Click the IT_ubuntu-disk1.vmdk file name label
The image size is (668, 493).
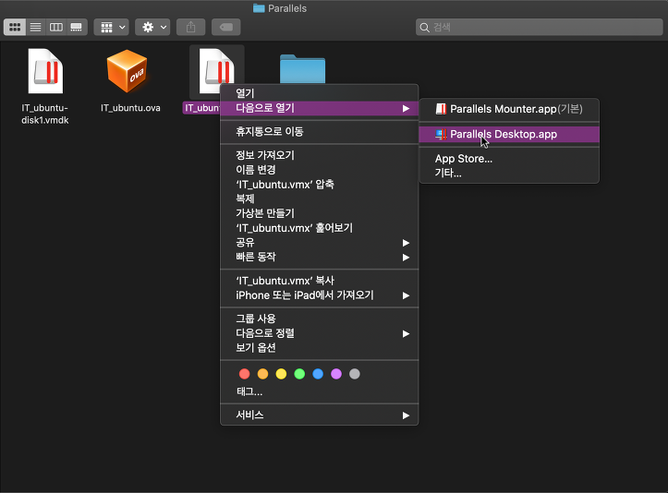click(45, 114)
